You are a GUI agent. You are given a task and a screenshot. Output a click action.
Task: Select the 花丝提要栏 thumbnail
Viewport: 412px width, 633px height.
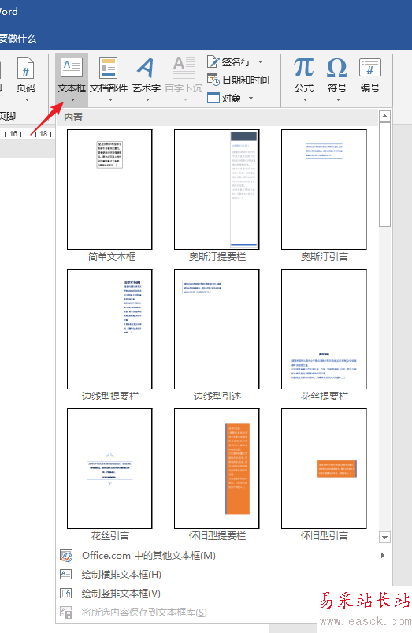(324, 329)
